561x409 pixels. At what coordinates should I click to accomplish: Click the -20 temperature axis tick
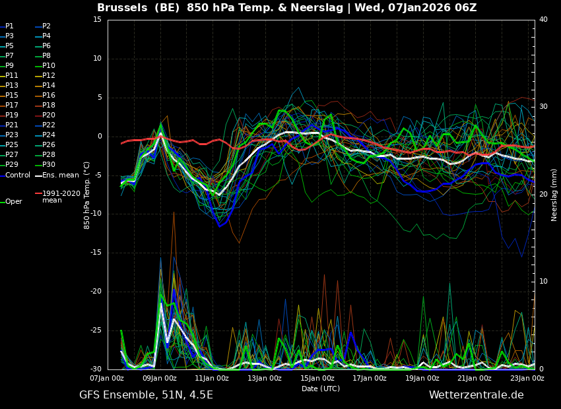point(96,292)
